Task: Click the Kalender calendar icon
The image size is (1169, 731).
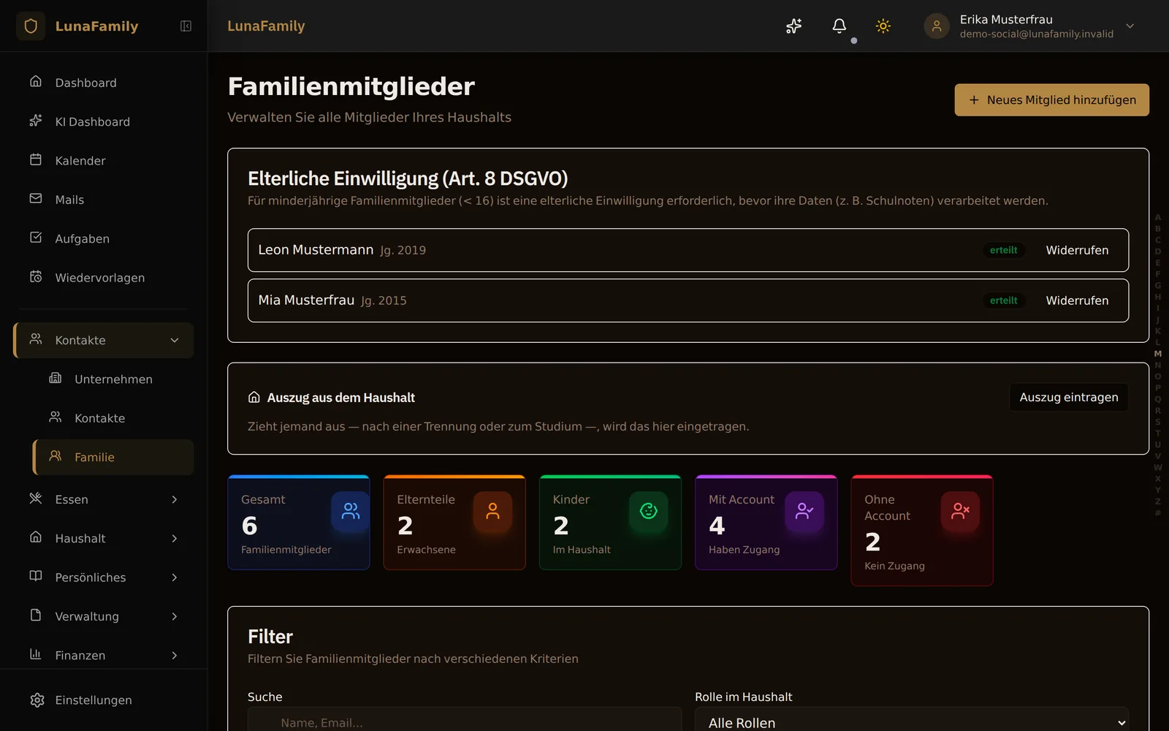Action: coord(36,159)
